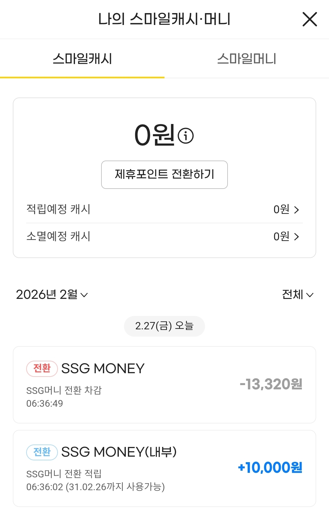Tap the 2.27(금) 오늘 date pill

(x=164, y=326)
